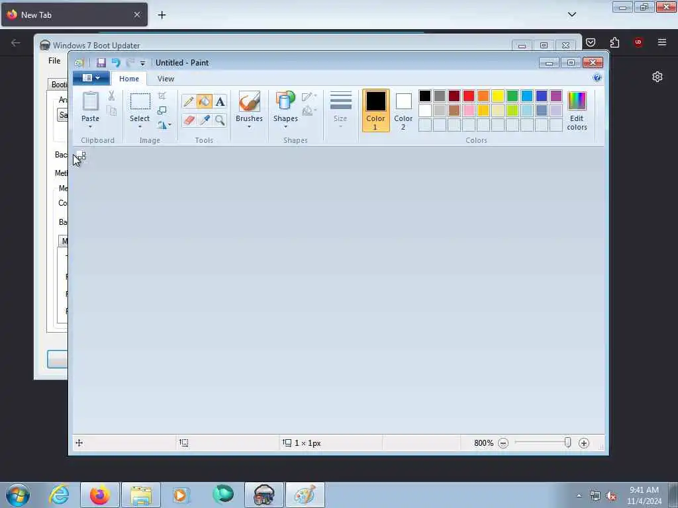Pick the black color swatch
The width and height of the screenshot is (678, 508).
tap(425, 96)
